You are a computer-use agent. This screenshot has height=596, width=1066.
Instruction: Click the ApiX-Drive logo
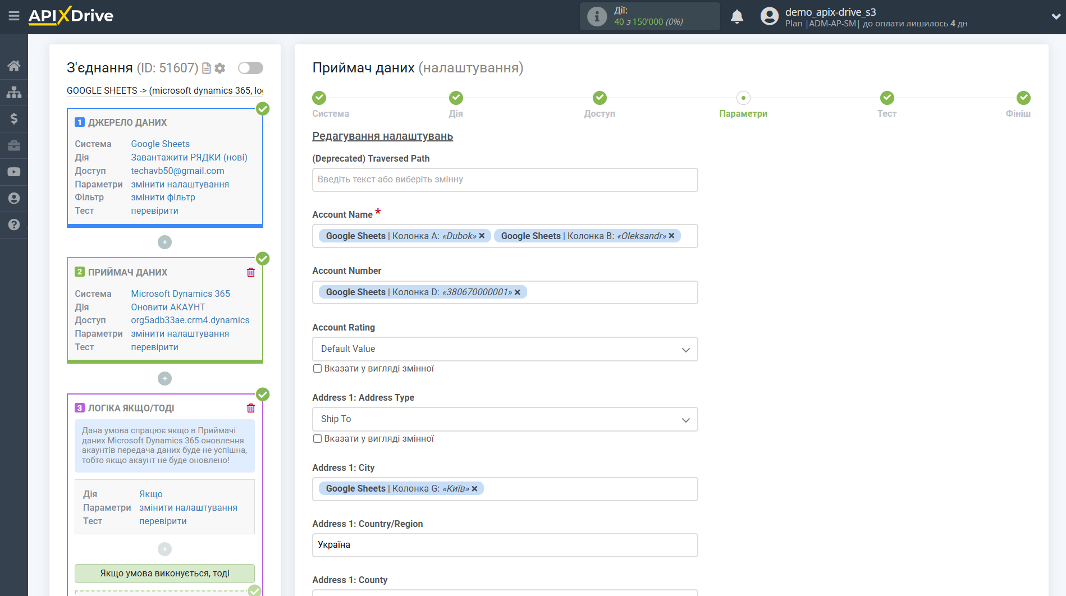[71, 16]
